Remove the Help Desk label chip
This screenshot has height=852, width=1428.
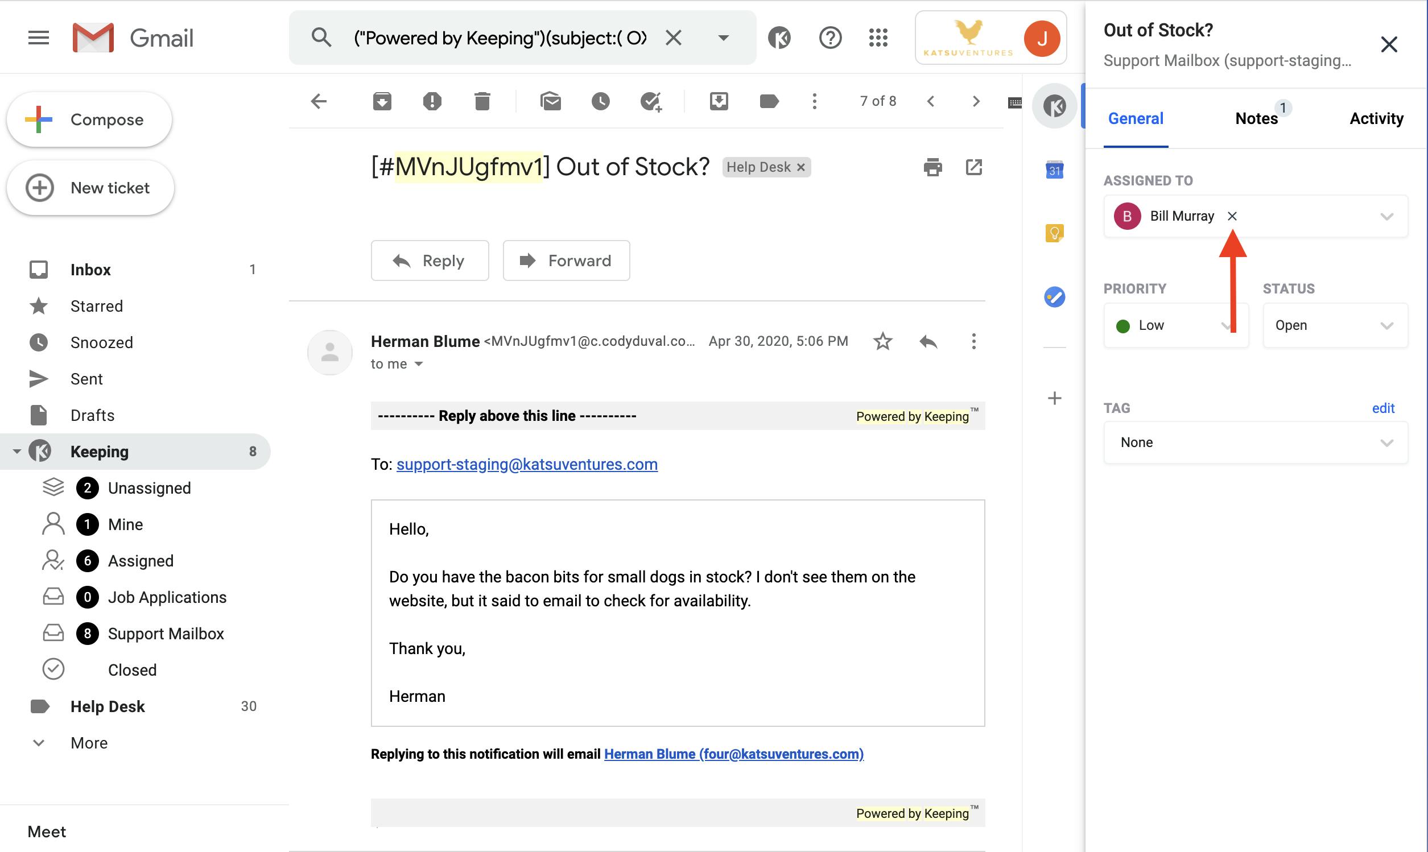(801, 167)
